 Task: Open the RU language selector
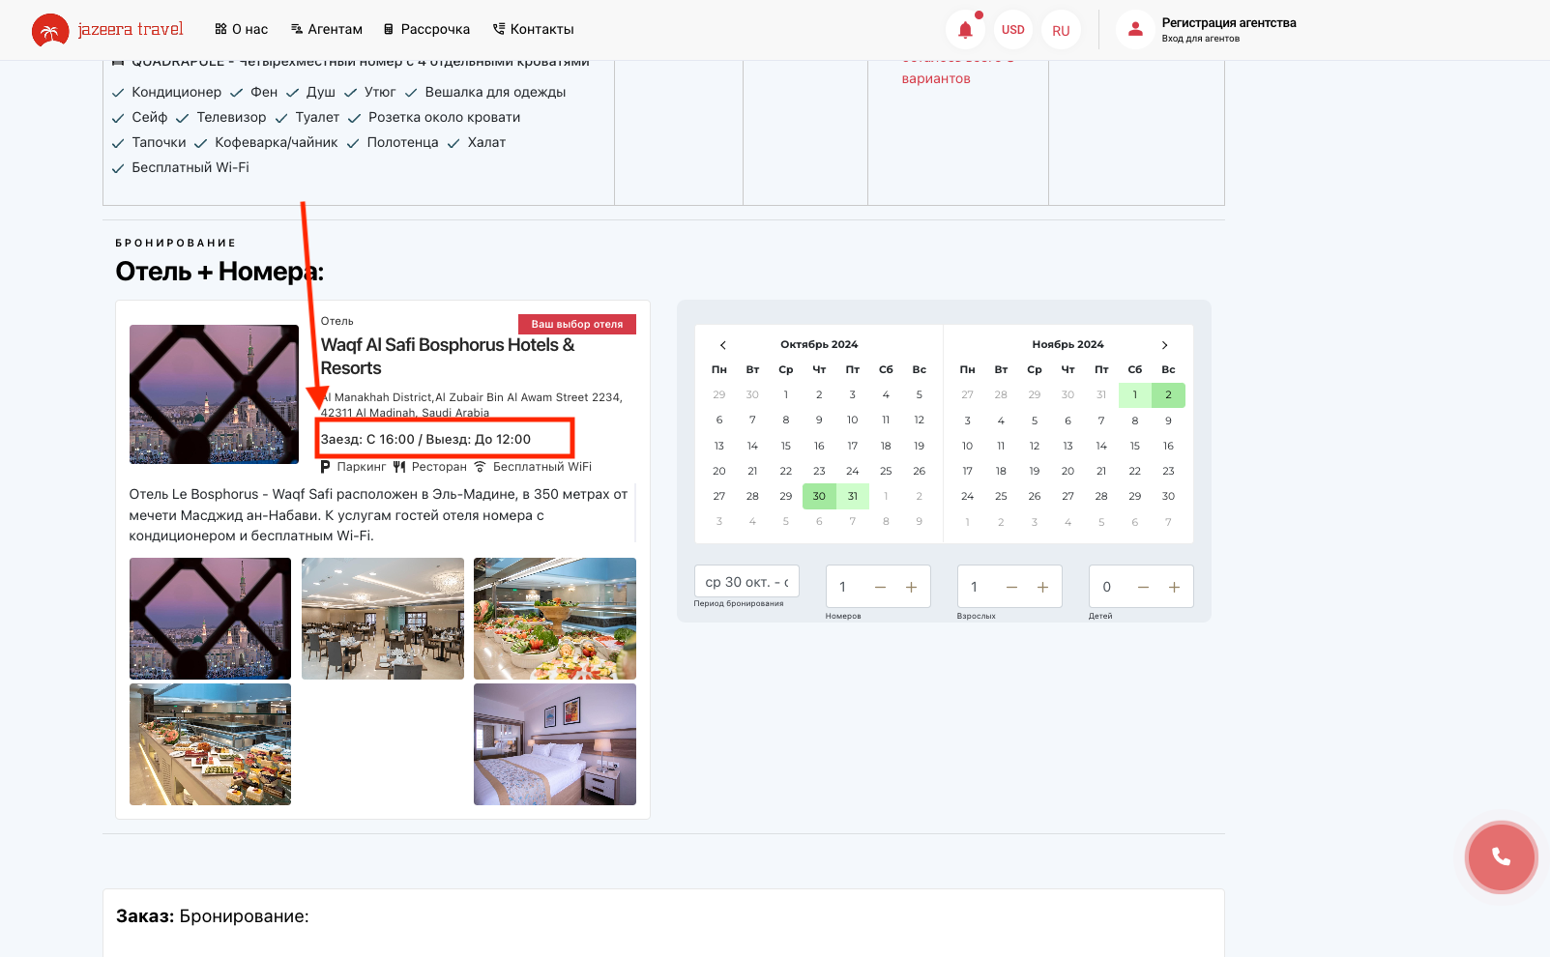(1061, 30)
